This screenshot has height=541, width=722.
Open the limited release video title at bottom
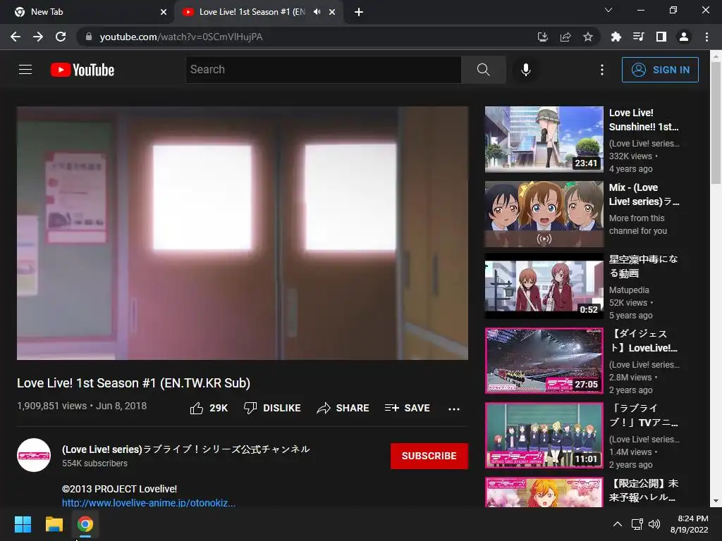click(644, 490)
